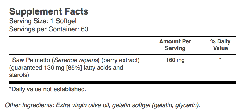
Task: Click the Daily value not established footnote
Action: (x=48, y=89)
